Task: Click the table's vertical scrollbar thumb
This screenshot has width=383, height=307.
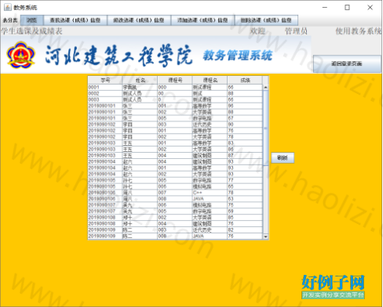Action: coord(265,128)
